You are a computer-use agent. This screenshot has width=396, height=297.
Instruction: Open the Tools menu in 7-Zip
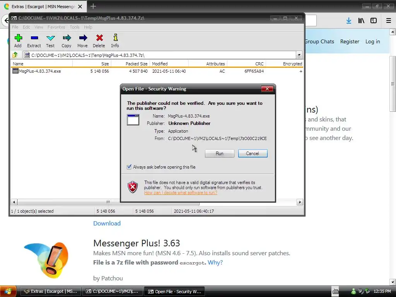pos(75,27)
